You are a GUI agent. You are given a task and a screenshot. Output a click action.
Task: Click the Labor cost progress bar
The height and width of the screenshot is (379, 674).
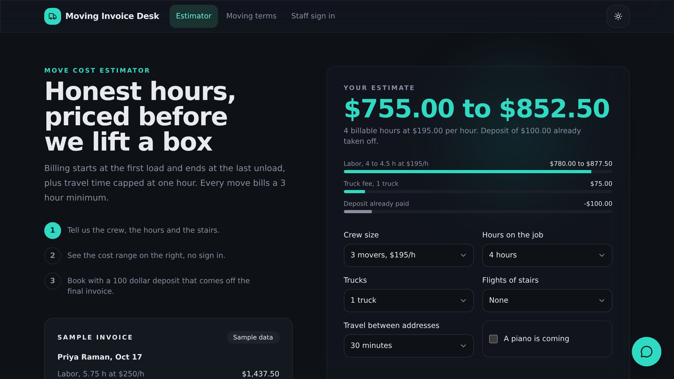coord(478,172)
